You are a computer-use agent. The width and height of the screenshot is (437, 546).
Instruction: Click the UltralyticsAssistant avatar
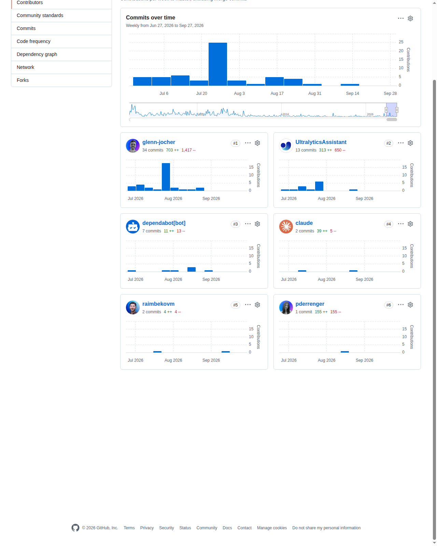(x=286, y=146)
